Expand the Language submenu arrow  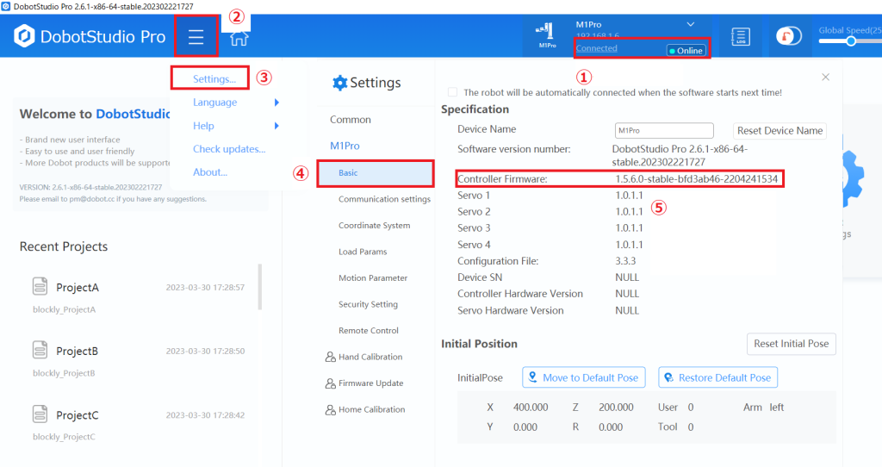276,103
